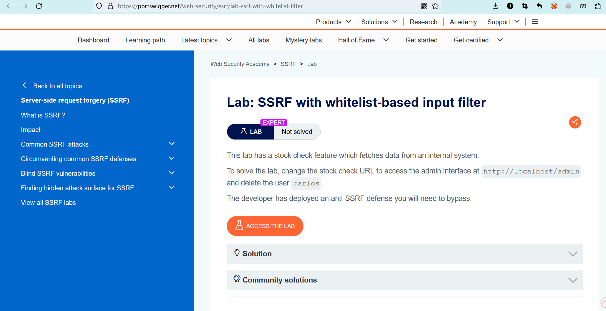Expand Blind SSRF vulnerabilities submenu

click(172, 173)
